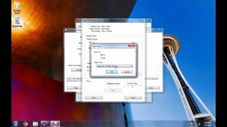Click OK in Page Setup dialog
The width and height of the screenshot is (227, 127).
coord(112,72)
